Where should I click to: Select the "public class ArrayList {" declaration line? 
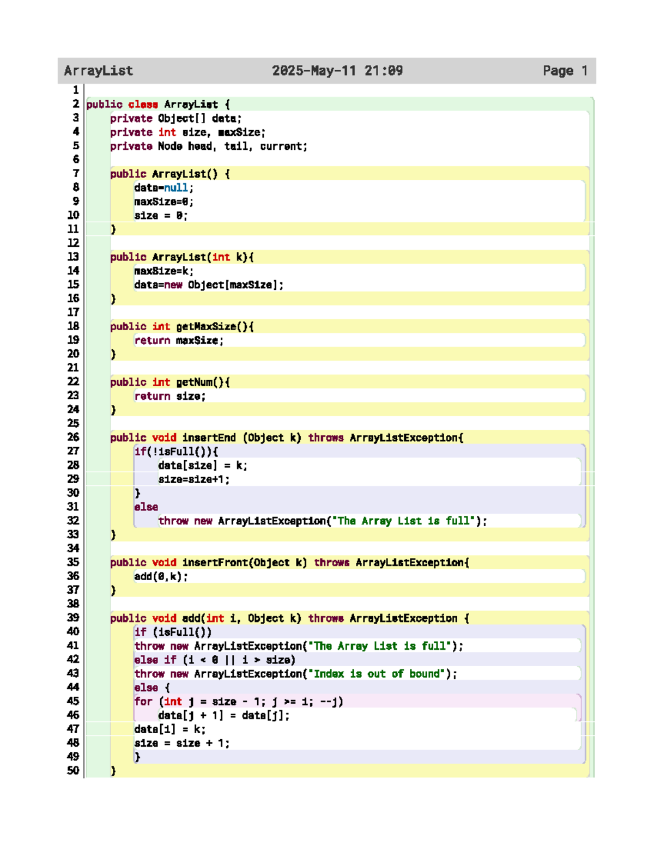point(158,105)
